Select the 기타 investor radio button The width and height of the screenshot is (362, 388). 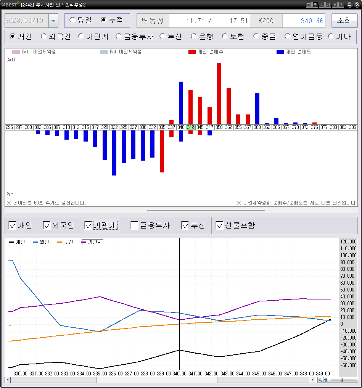pyautogui.click(x=331, y=36)
